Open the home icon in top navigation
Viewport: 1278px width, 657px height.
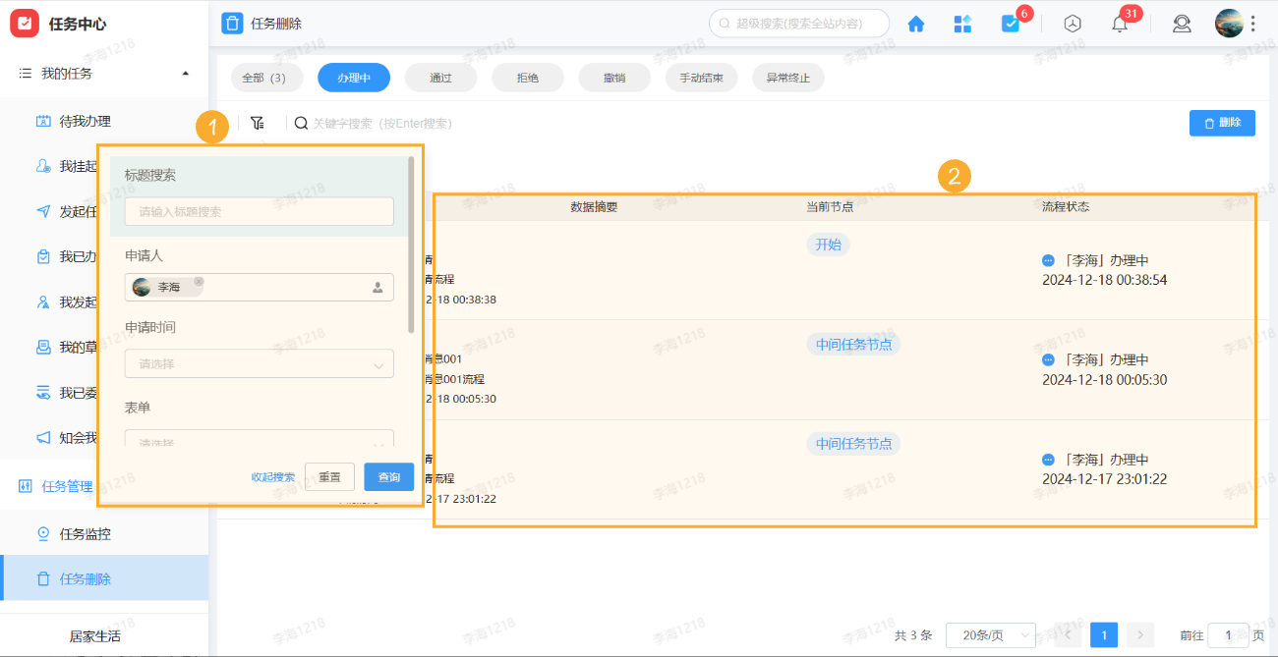(x=915, y=24)
